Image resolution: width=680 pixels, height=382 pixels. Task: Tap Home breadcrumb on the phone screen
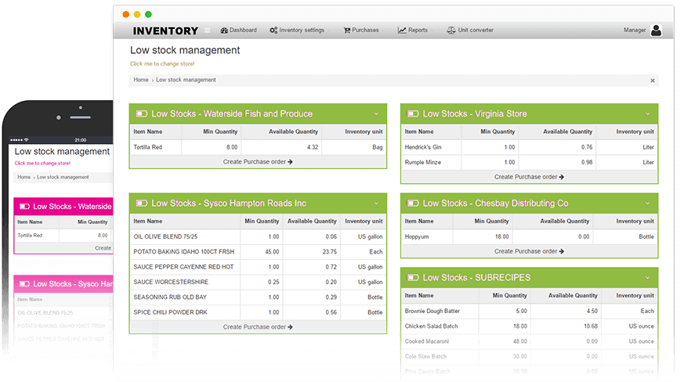[24, 177]
